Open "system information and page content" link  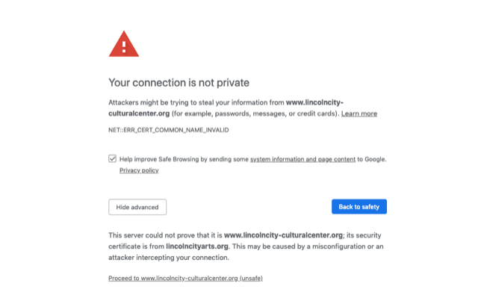302,159
